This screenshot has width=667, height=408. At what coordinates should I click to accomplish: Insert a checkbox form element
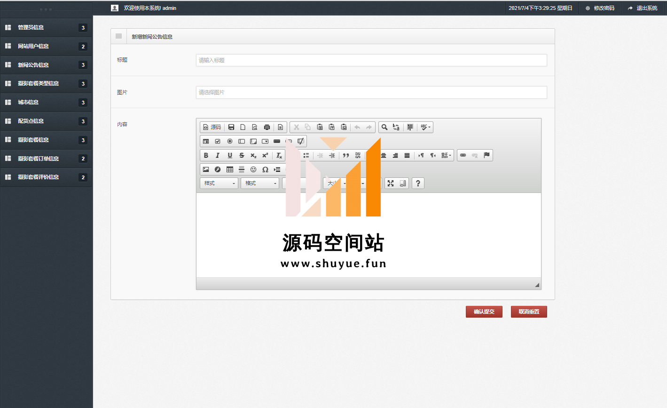218,141
